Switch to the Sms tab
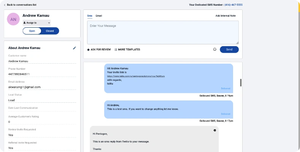The width and height of the screenshot is (300, 152). (x=90, y=16)
